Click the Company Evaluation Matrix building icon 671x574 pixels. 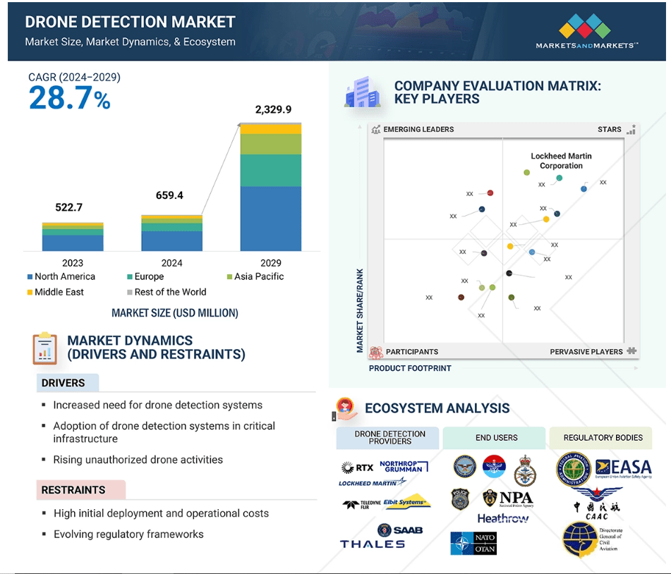pyautogui.click(x=361, y=92)
